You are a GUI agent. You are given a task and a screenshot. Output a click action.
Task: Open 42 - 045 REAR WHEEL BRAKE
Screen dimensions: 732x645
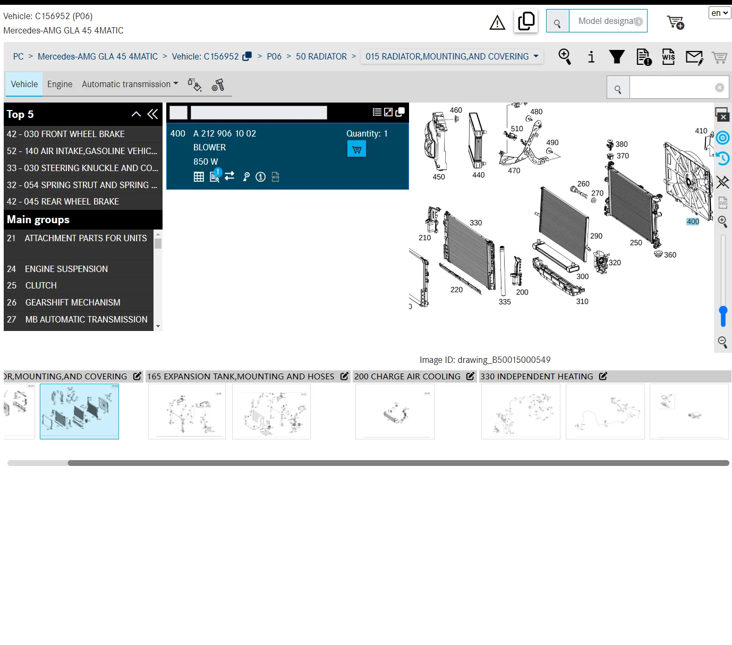point(83,201)
